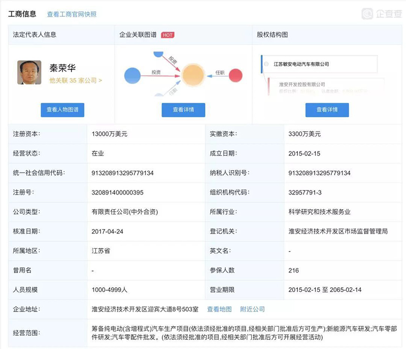Click founding date 2015-02-15
This screenshot has height=349, width=406.
[x=304, y=153]
